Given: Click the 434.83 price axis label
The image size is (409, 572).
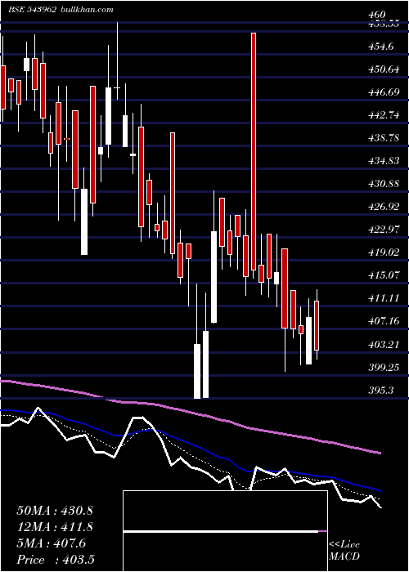Looking at the screenshot, I should pyautogui.click(x=384, y=161).
